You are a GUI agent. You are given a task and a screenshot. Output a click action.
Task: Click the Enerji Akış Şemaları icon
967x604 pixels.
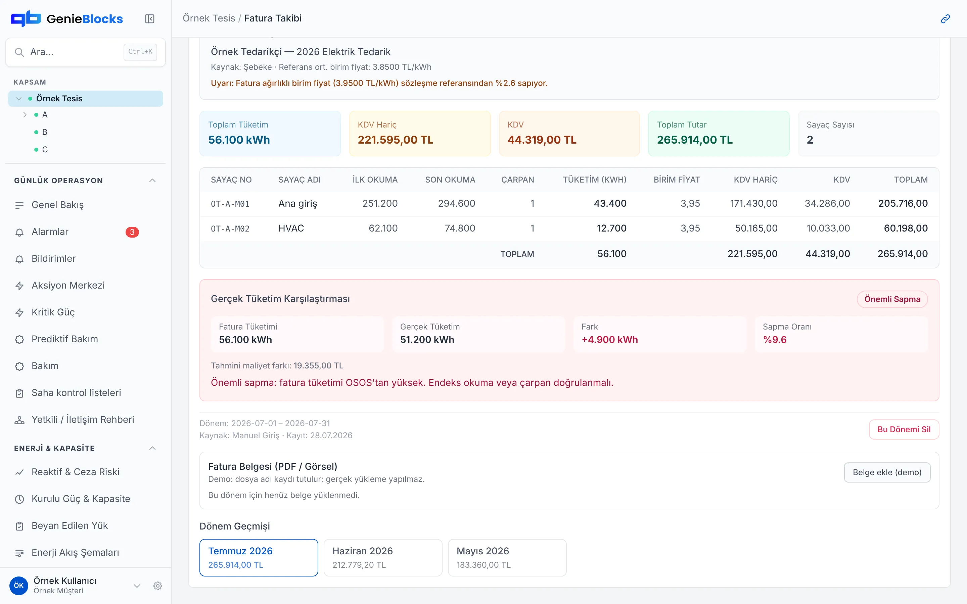19,553
